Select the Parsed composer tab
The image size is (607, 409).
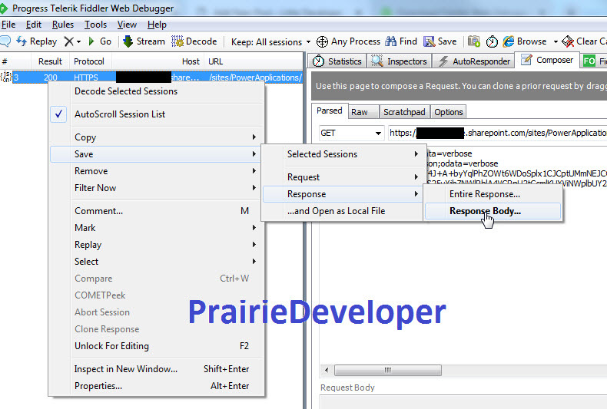click(330, 111)
